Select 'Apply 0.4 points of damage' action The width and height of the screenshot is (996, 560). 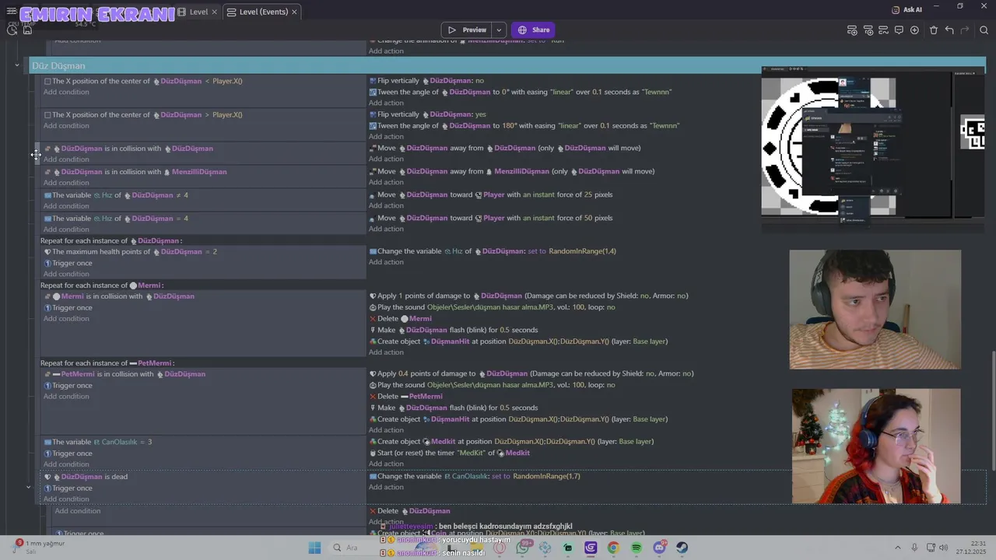531,373
